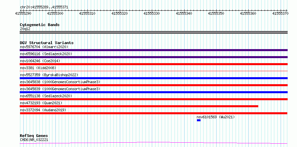This screenshot has width=297, height=147.
Task: Click the thin red line under nsv3381
Action: [x=154, y=71]
